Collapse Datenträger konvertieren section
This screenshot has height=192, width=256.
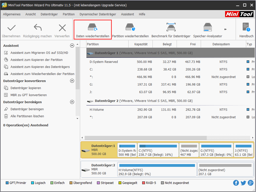coord(72,81)
